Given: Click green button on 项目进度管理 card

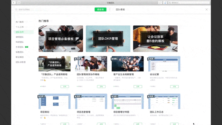Looking at the screenshot, I should click(101, 124).
